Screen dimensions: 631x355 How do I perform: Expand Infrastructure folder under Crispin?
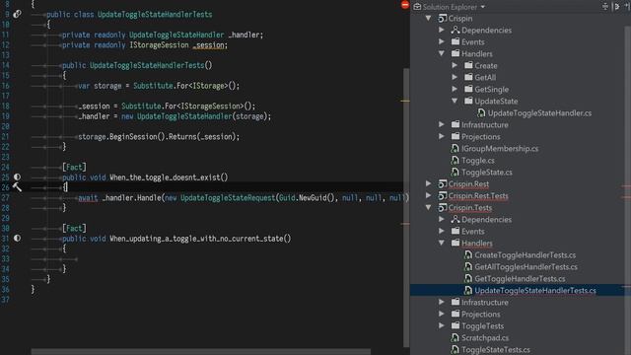pyautogui.click(x=442, y=124)
